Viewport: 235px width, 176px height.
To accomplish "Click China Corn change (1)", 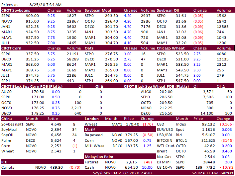I will point(75,146).
